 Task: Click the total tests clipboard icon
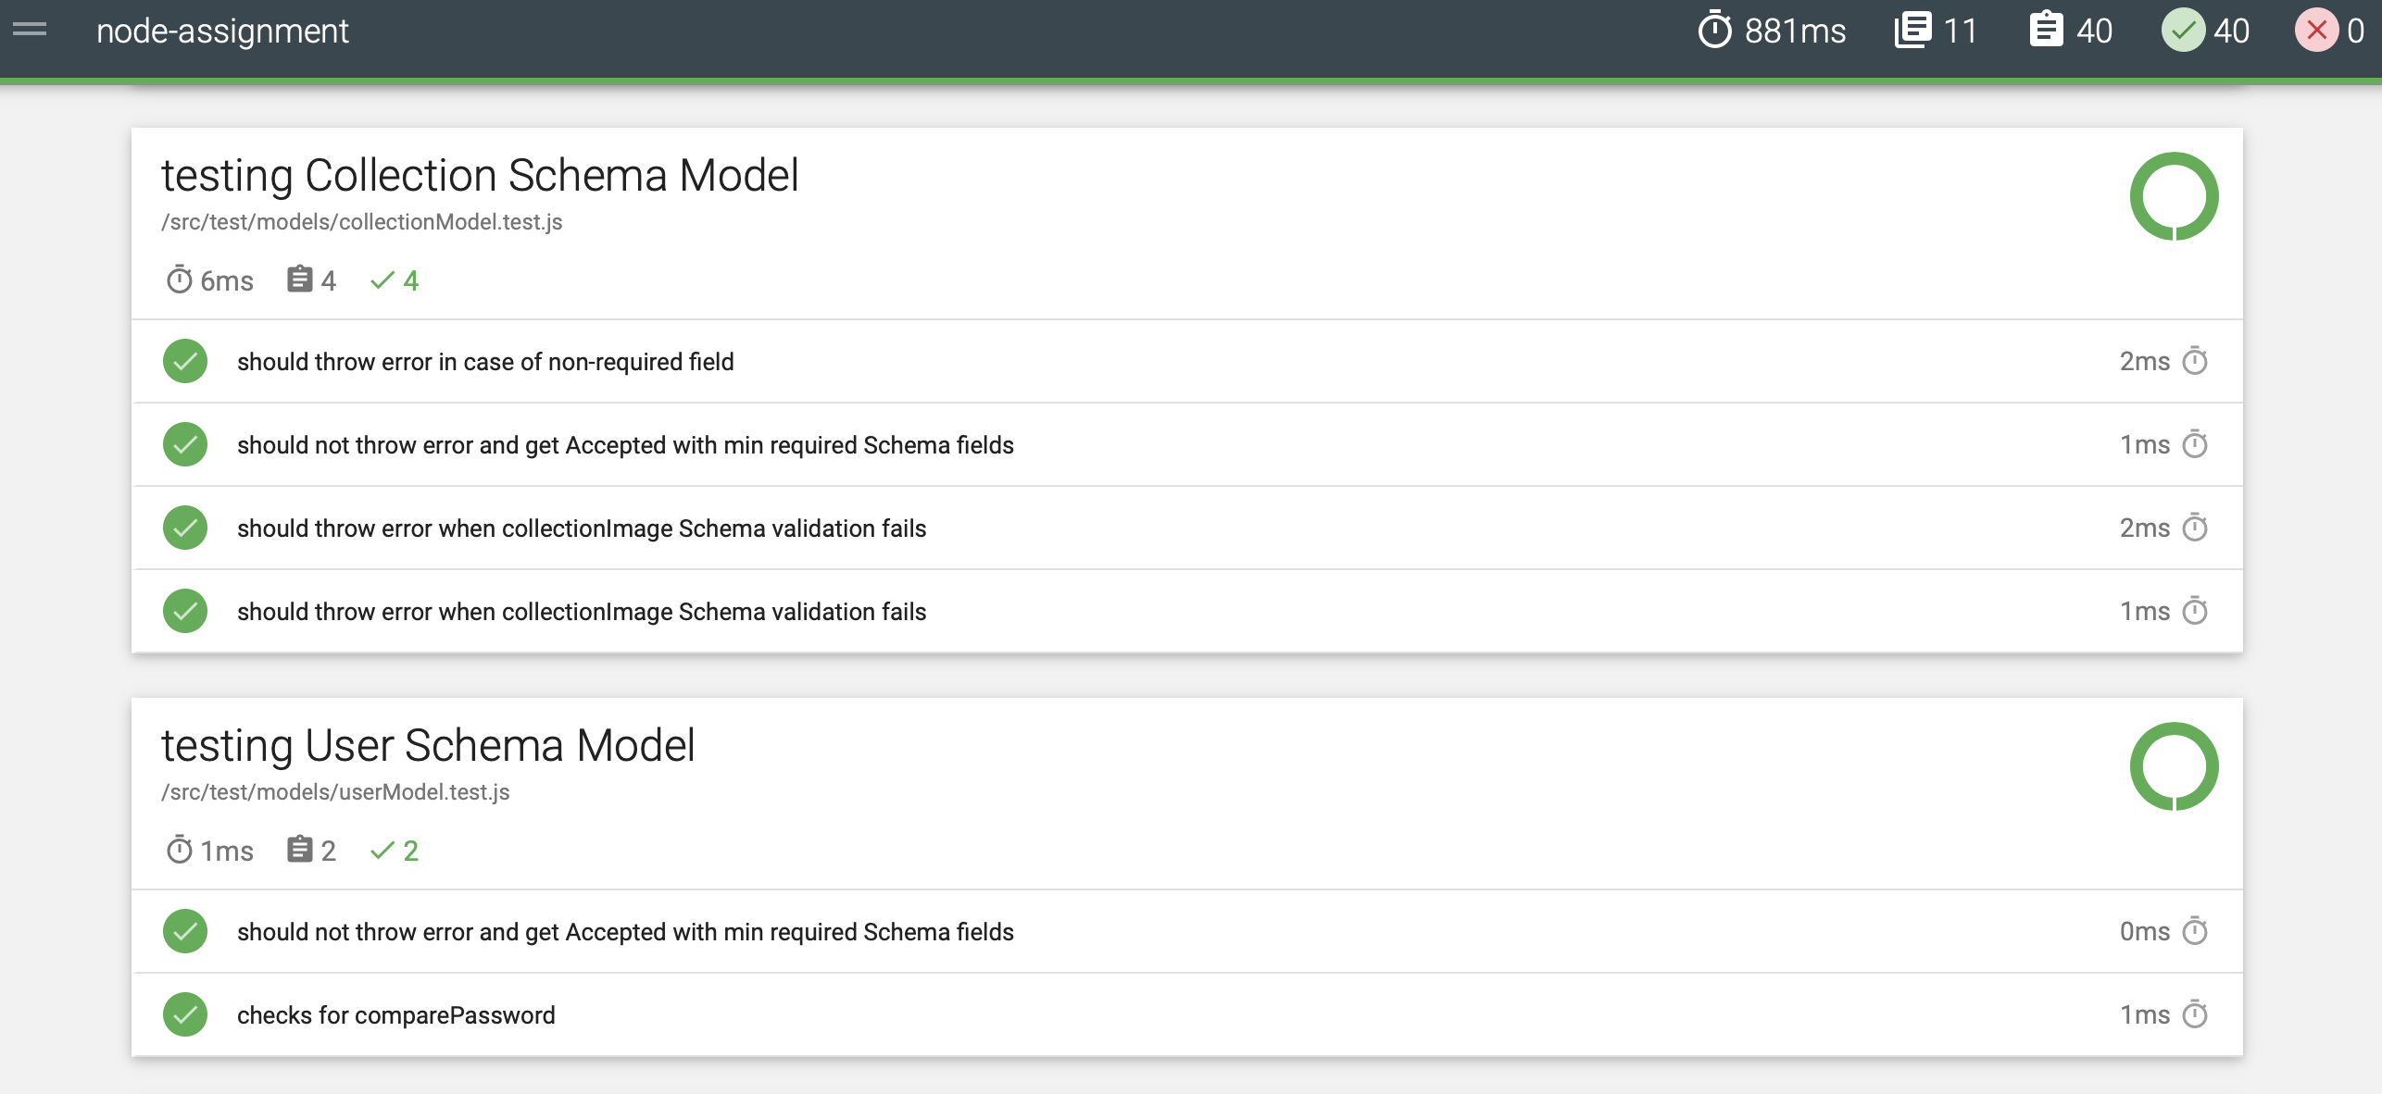(x=2046, y=31)
